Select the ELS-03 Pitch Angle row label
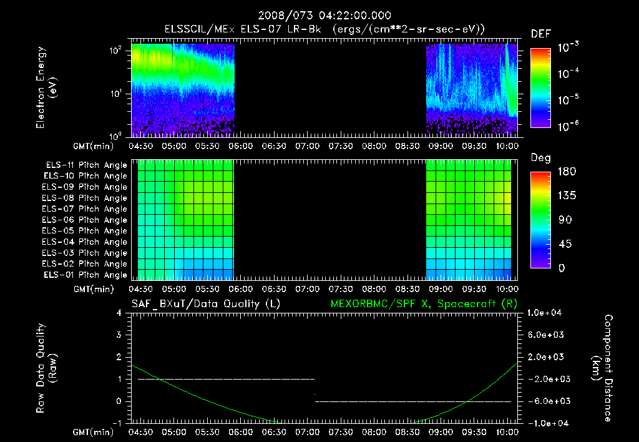The image size is (639, 442). pyautogui.click(x=84, y=253)
